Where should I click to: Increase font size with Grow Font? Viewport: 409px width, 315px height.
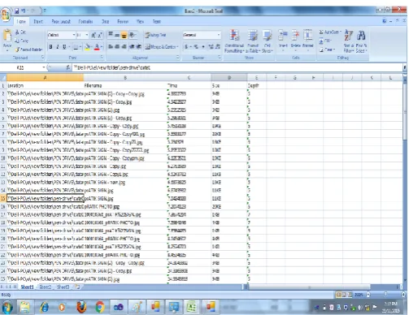pos(94,35)
